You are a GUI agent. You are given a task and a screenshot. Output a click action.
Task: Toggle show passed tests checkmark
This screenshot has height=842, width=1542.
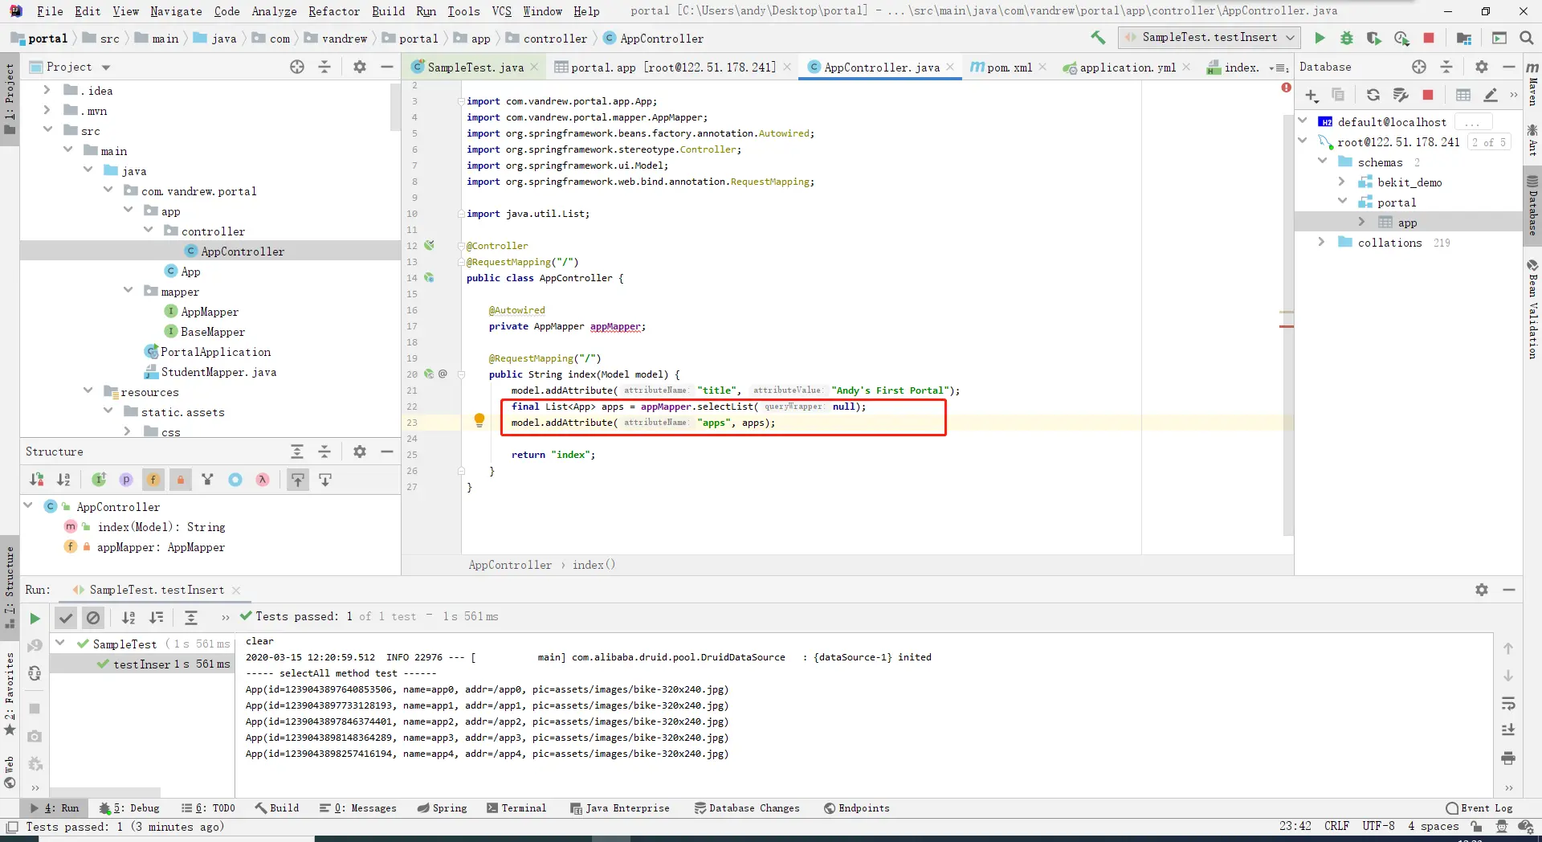66,618
